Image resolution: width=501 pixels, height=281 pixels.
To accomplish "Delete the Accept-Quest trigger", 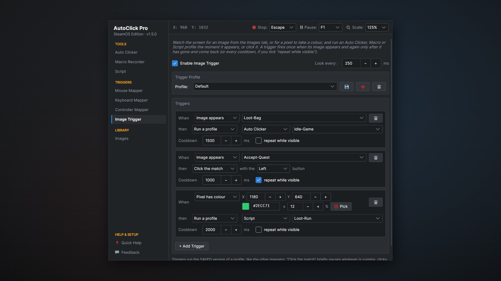I will coord(376,158).
